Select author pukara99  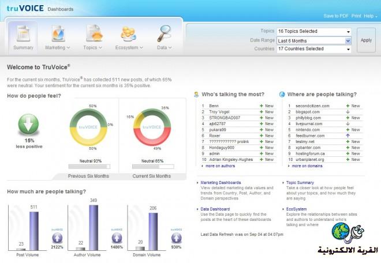[x=218, y=130]
